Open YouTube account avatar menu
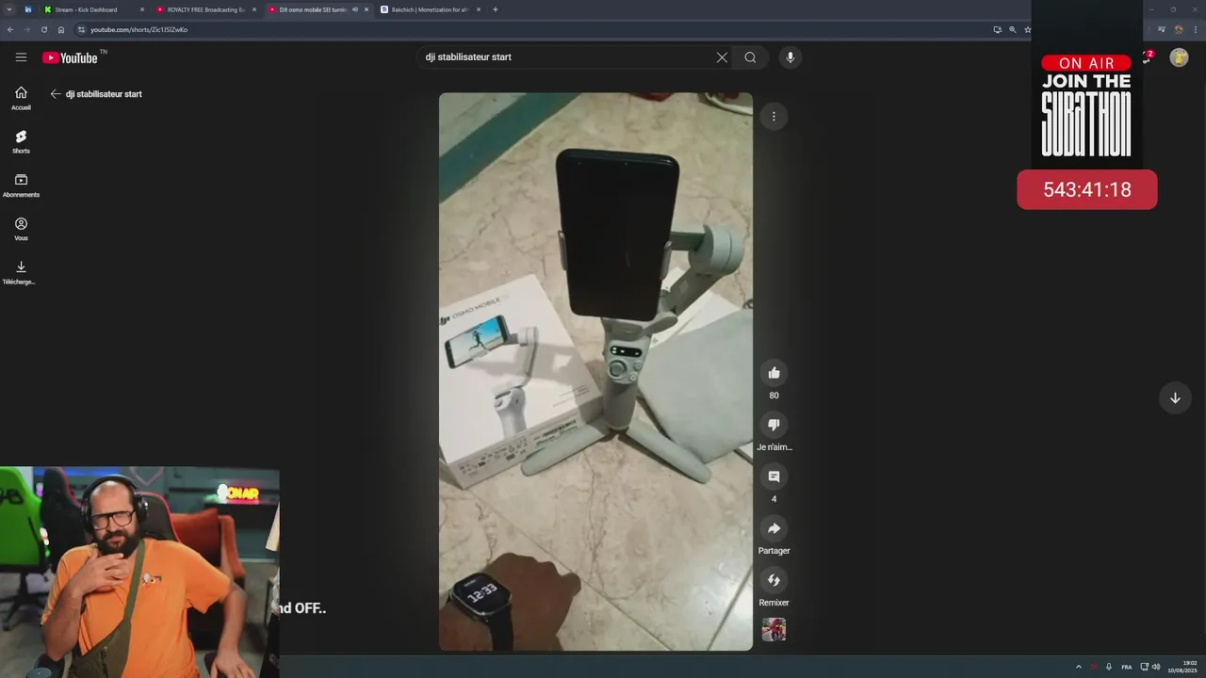Viewport: 1206px width, 678px height. pos(1179,57)
